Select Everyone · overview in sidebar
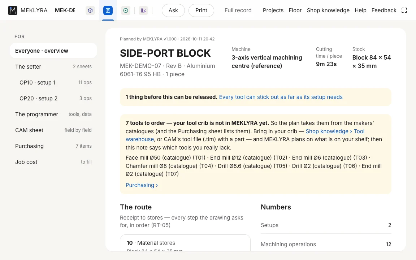Image resolution: width=416 pixels, height=260 pixels. tap(53, 51)
